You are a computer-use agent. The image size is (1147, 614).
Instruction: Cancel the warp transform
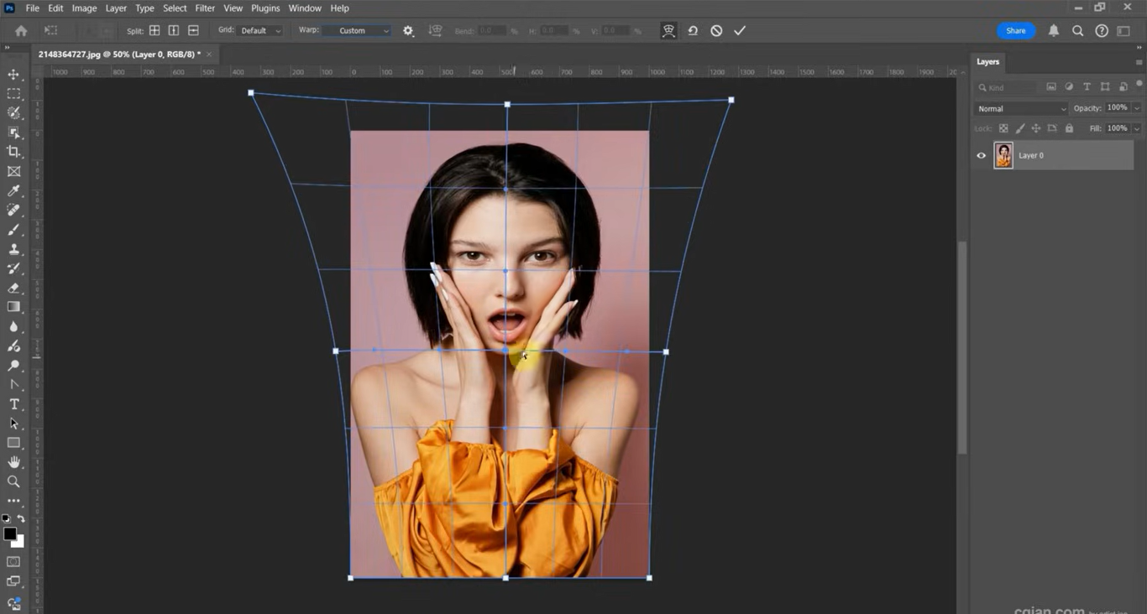click(x=716, y=30)
